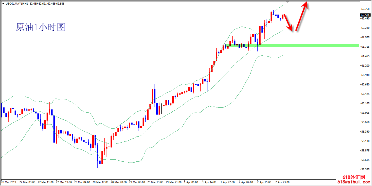The image size is (372, 186).
Task: Click the lowest candle wick near 28 Mar 12:00
Action: [x=100, y=173]
